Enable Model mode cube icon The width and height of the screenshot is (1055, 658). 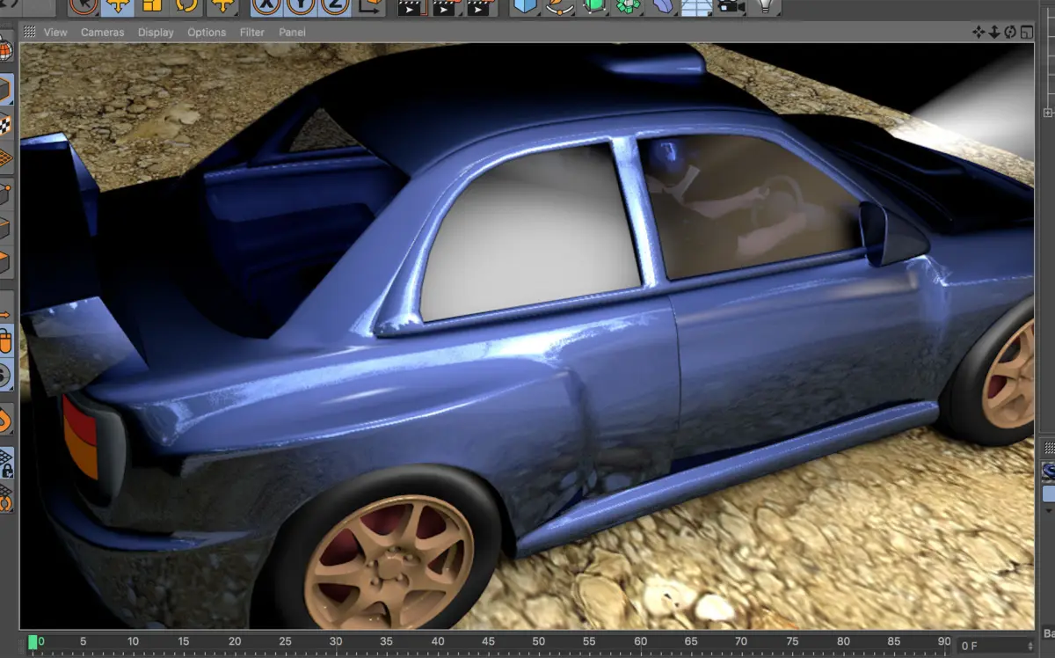click(5, 88)
